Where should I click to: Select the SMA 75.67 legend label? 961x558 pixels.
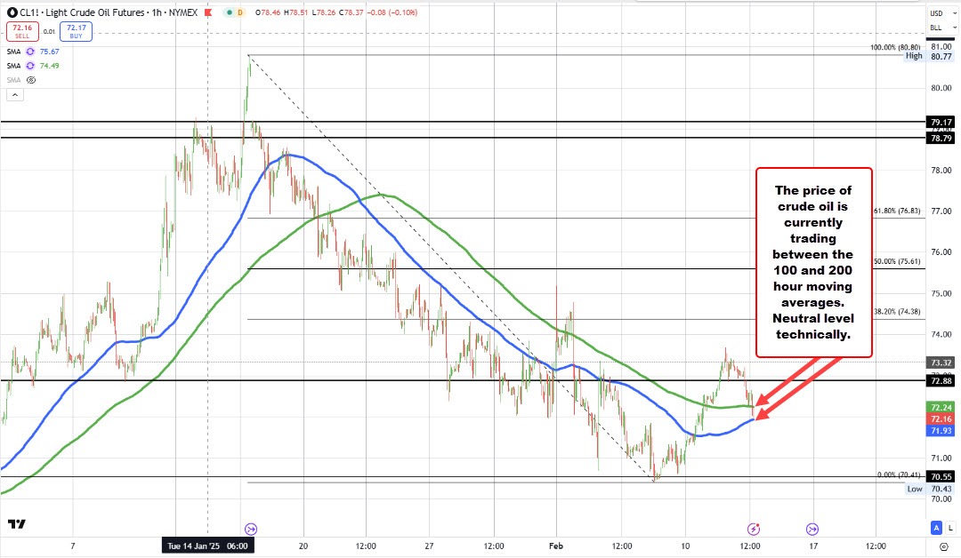pyautogui.click(x=13, y=52)
